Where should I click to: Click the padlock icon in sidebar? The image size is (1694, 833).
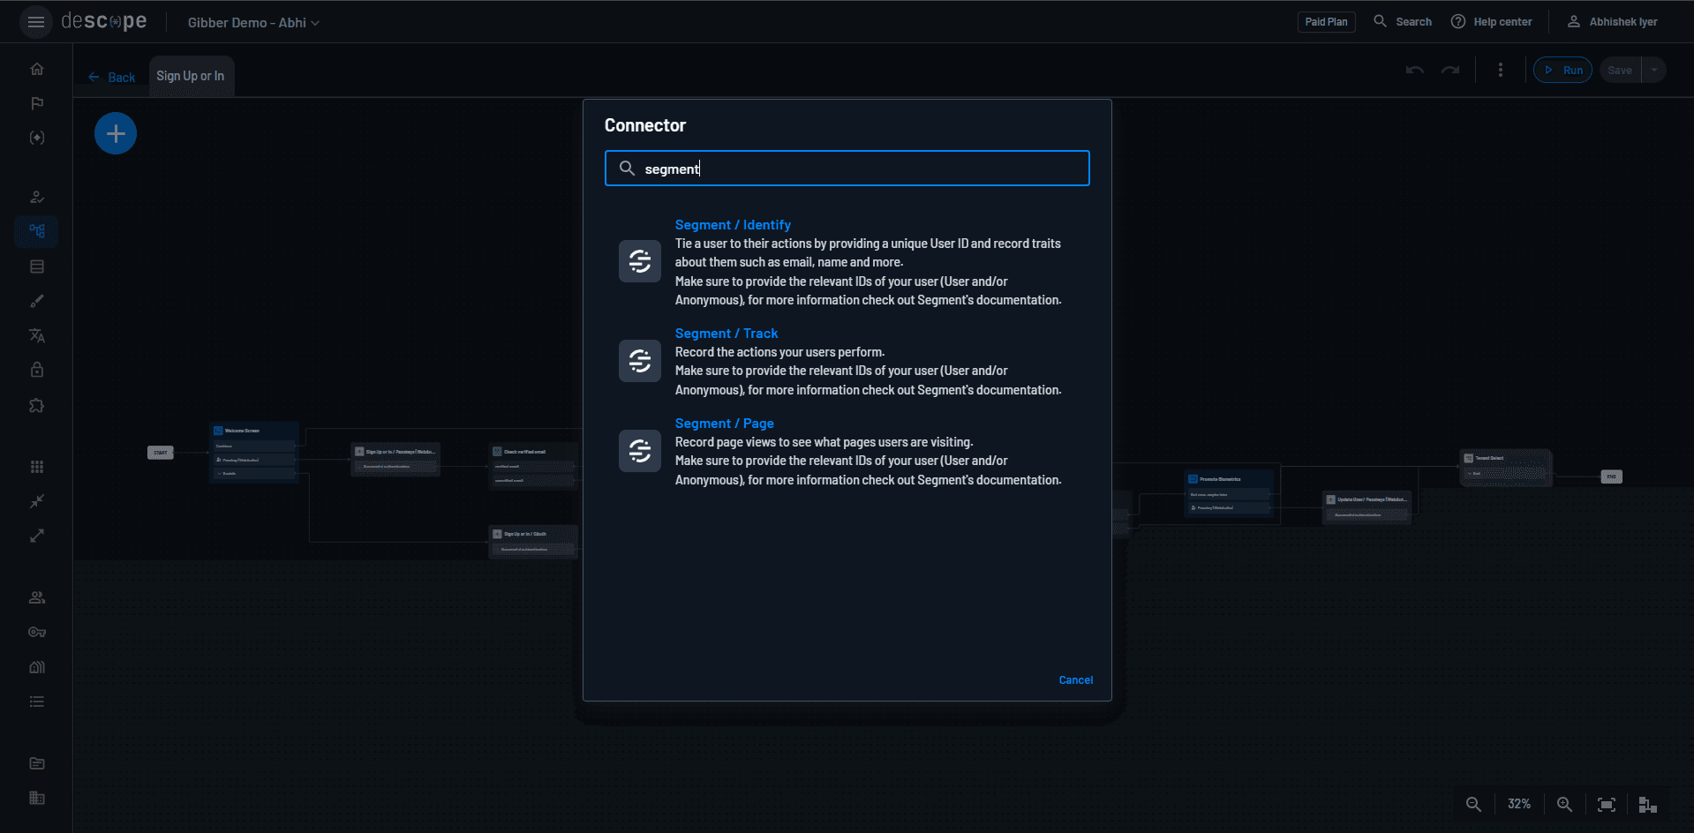37,370
